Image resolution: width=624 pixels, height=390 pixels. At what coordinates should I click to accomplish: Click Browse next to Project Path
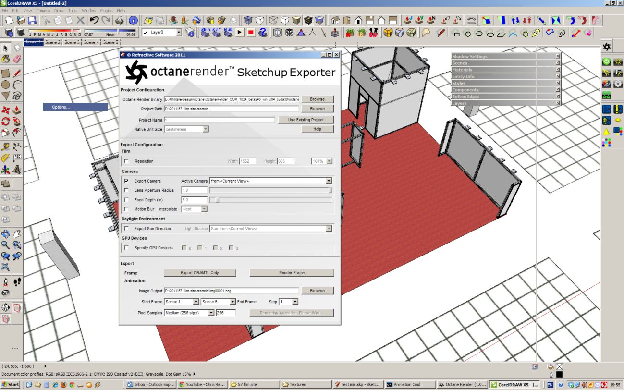point(317,109)
